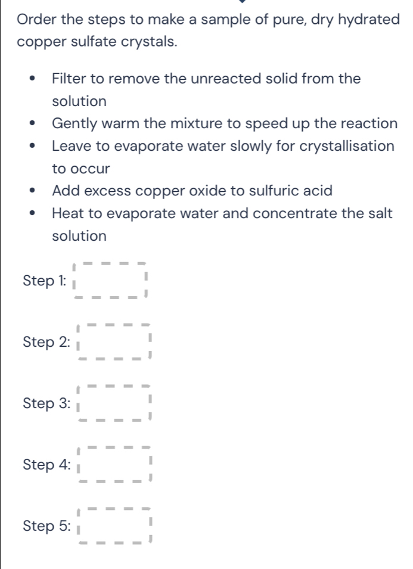
Task: Click the bullet beside "Gently warm the mixture"
Action: point(33,125)
